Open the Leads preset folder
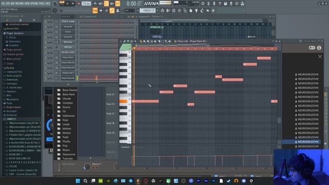This screenshot has width=329, height=185. click(64, 124)
